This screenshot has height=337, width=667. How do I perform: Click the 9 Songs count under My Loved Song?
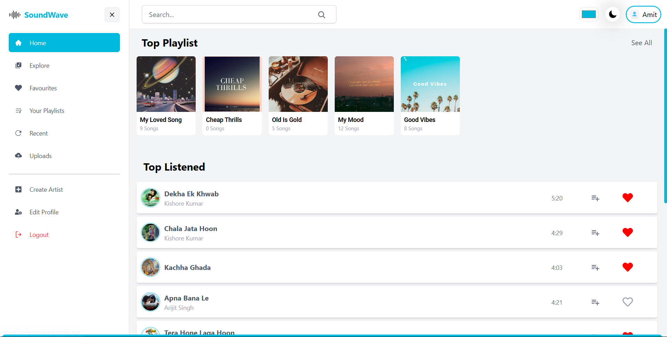tap(149, 129)
